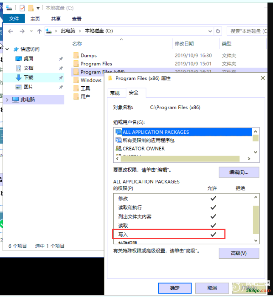The height and width of the screenshot is (297, 273).
Task: Open the 查看 ribbon tab
Action: tap(76, 19)
